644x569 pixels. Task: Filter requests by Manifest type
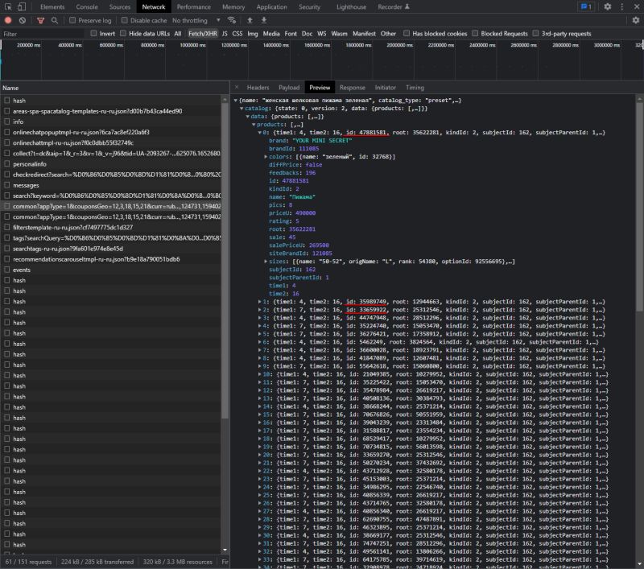pos(364,34)
